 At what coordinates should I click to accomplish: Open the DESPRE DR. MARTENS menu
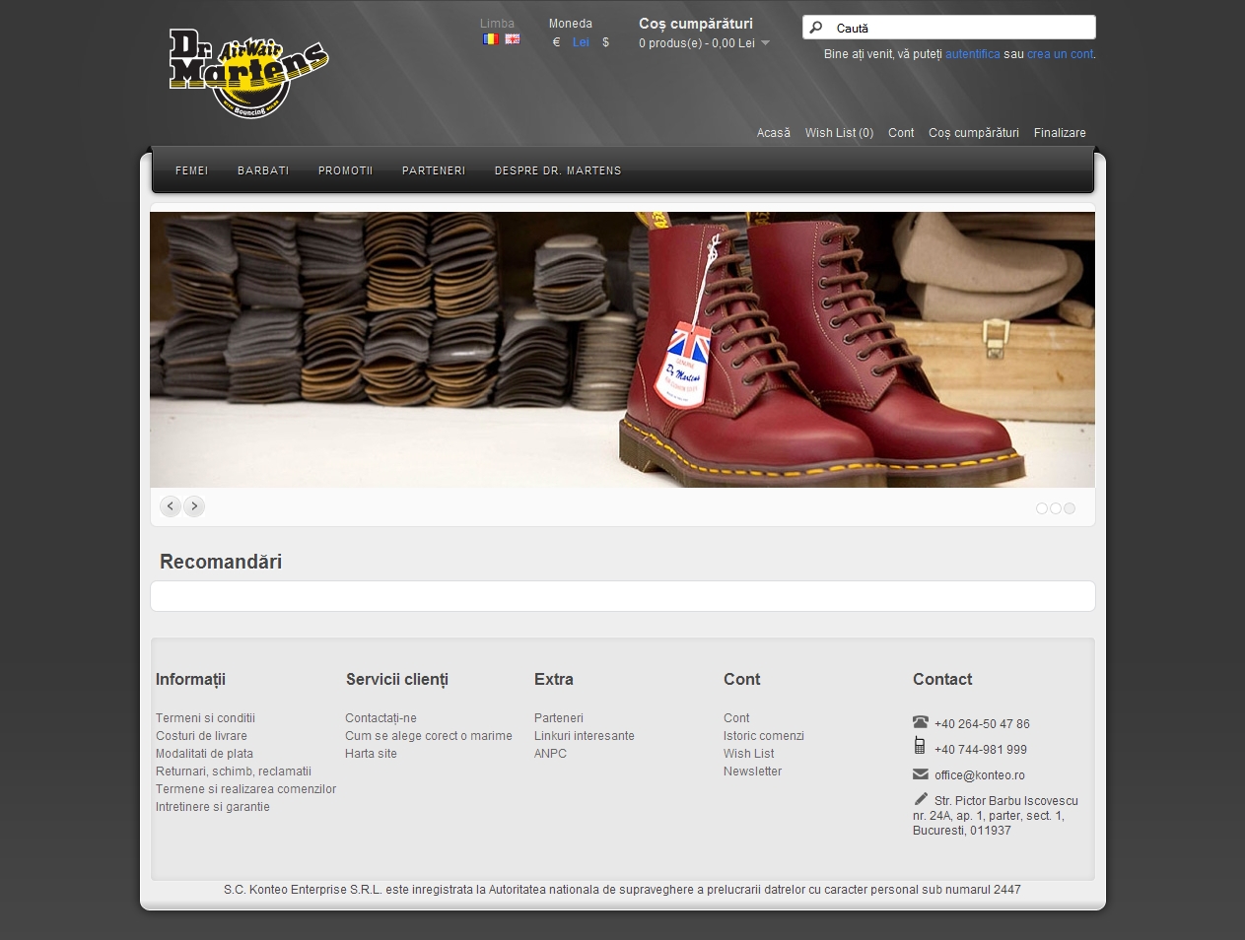pyautogui.click(x=558, y=170)
